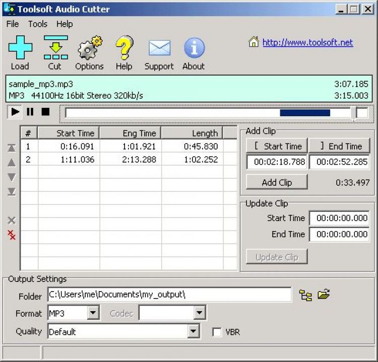Expand the Format dropdown showing MP3
The height and width of the screenshot is (362, 378).
pyautogui.click(x=93, y=313)
